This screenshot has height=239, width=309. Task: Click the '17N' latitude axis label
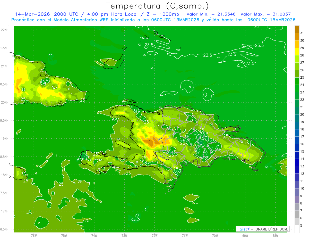4,211
